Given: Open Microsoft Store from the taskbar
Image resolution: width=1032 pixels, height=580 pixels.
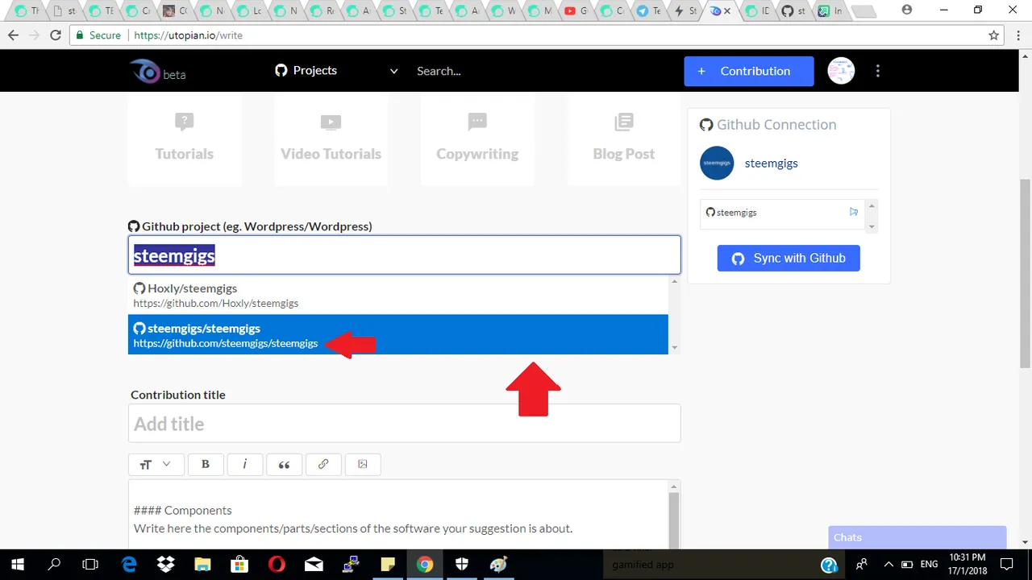Looking at the screenshot, I should [239, 564].
